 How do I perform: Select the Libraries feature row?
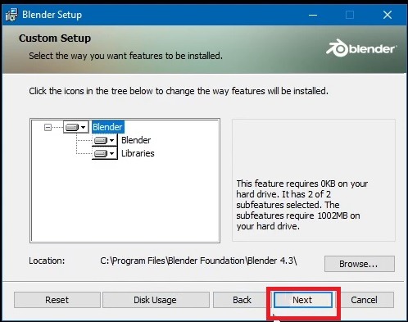click(138, 153)
